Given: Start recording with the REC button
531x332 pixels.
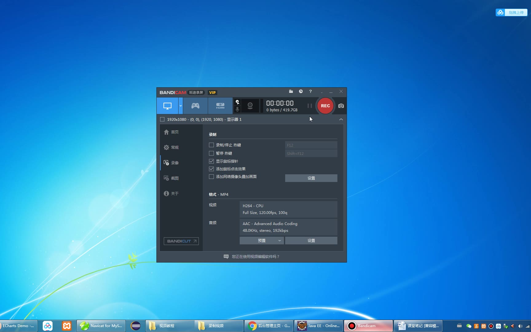Looking at the screenshot, I should [325, 106].
